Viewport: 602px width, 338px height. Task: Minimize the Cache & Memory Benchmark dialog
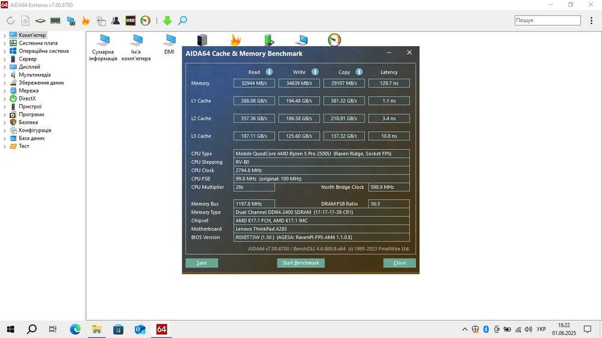tap(389, 52)
